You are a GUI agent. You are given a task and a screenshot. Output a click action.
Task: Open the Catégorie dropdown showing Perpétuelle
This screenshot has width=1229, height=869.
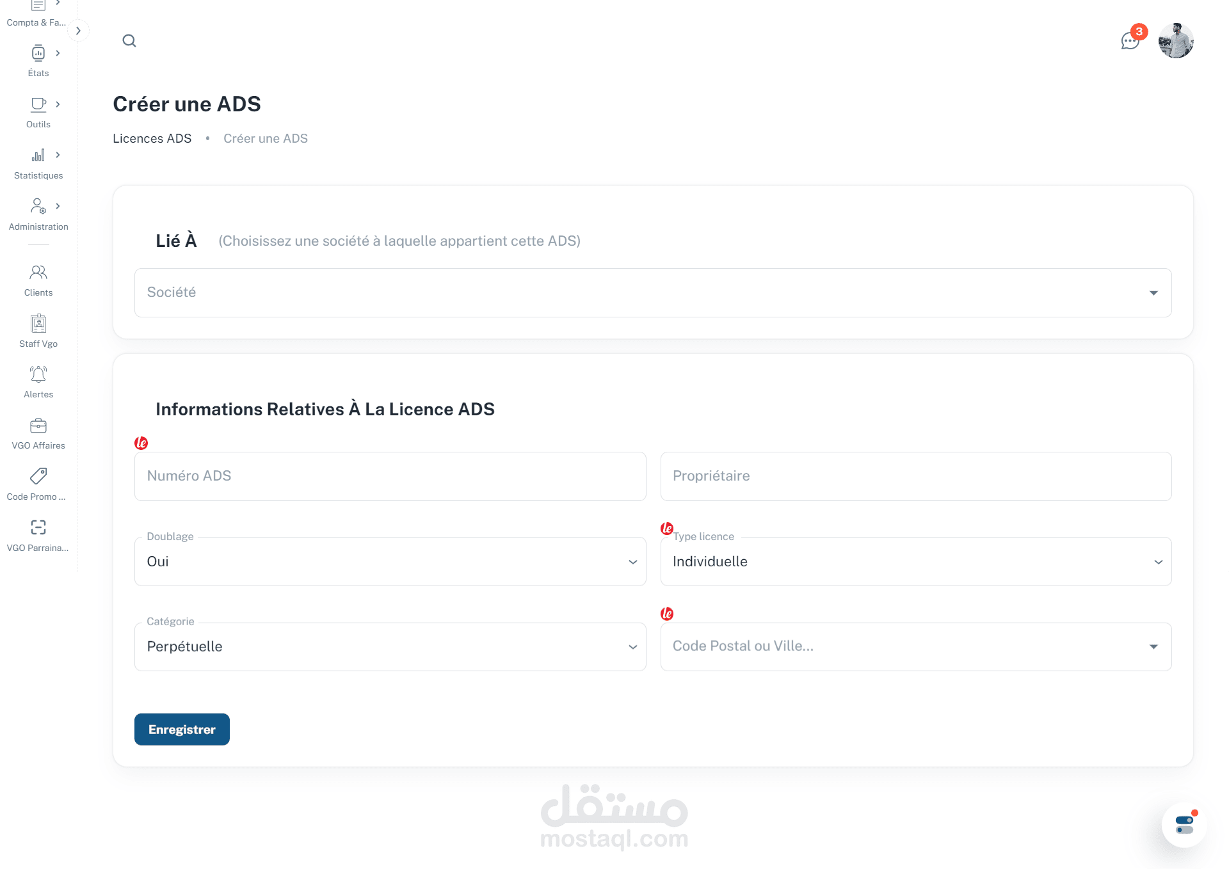tap(390, 646)
